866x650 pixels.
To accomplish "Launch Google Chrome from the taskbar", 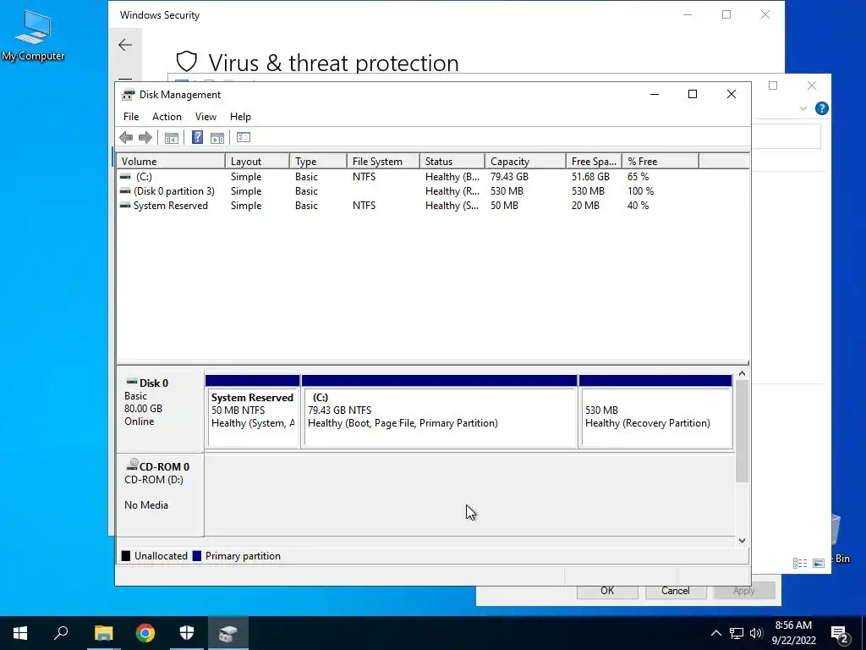I will (145, 633).
